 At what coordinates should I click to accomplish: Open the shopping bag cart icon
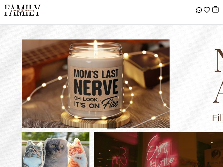(x=215, y=9)
